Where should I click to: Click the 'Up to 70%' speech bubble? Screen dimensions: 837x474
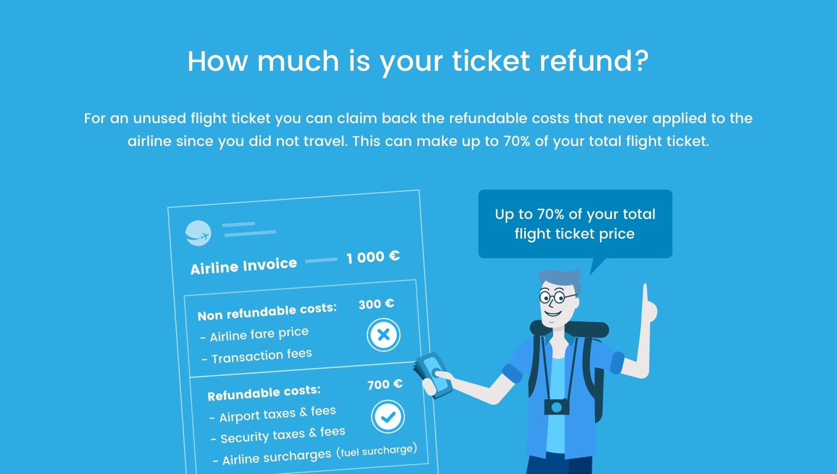point(575,224)
